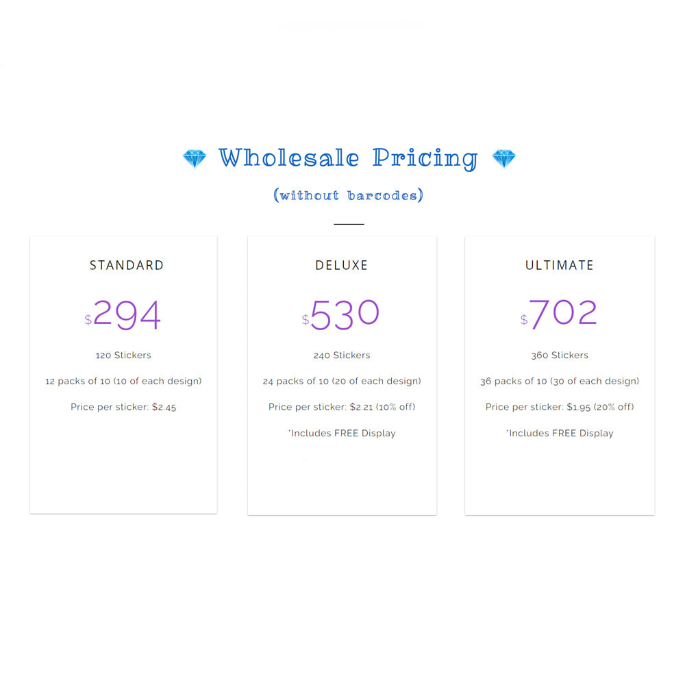Click the $294 Standard price
Viewport: 685px width, 685px height.
tap(124, 315)
